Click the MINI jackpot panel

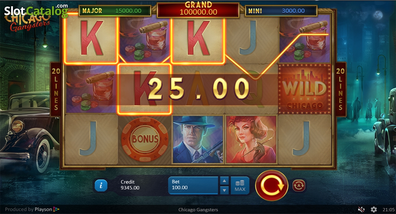(281, 11)
